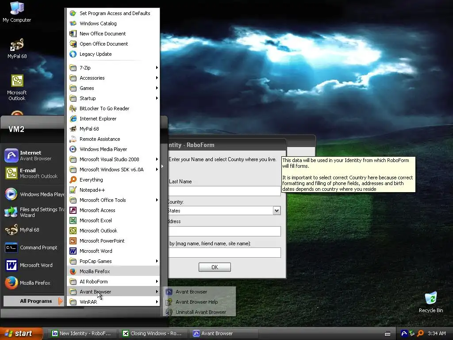The height and width of the screenshot is (340, 453).
Task: Click the Windows Media Player icon in pinned list
Action: click(11, 194)
